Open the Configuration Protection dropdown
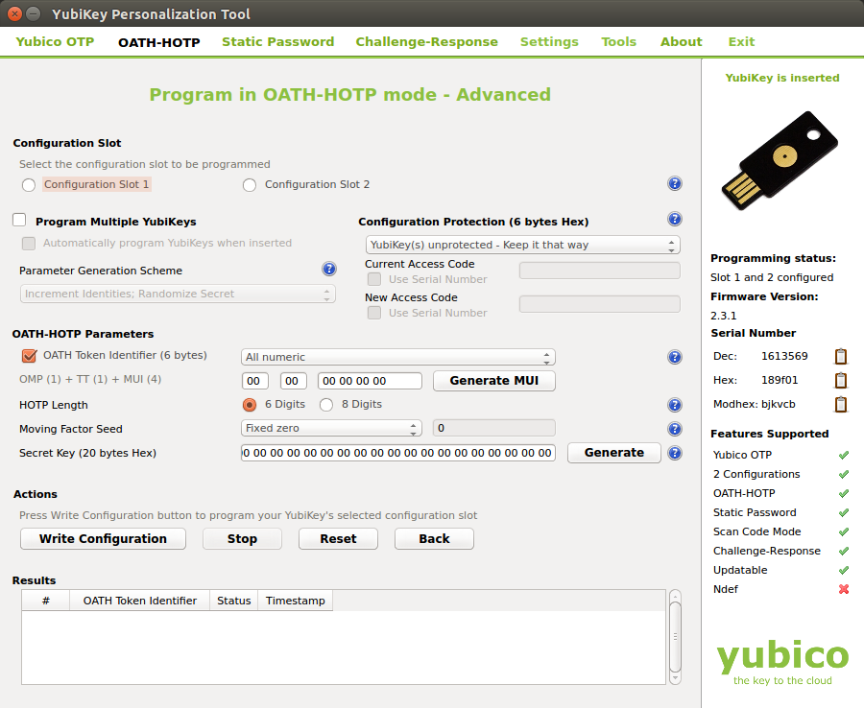 522,245
